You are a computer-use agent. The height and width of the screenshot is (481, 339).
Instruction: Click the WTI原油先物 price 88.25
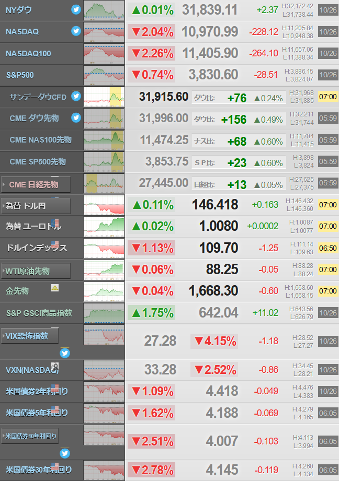point(222,269)
